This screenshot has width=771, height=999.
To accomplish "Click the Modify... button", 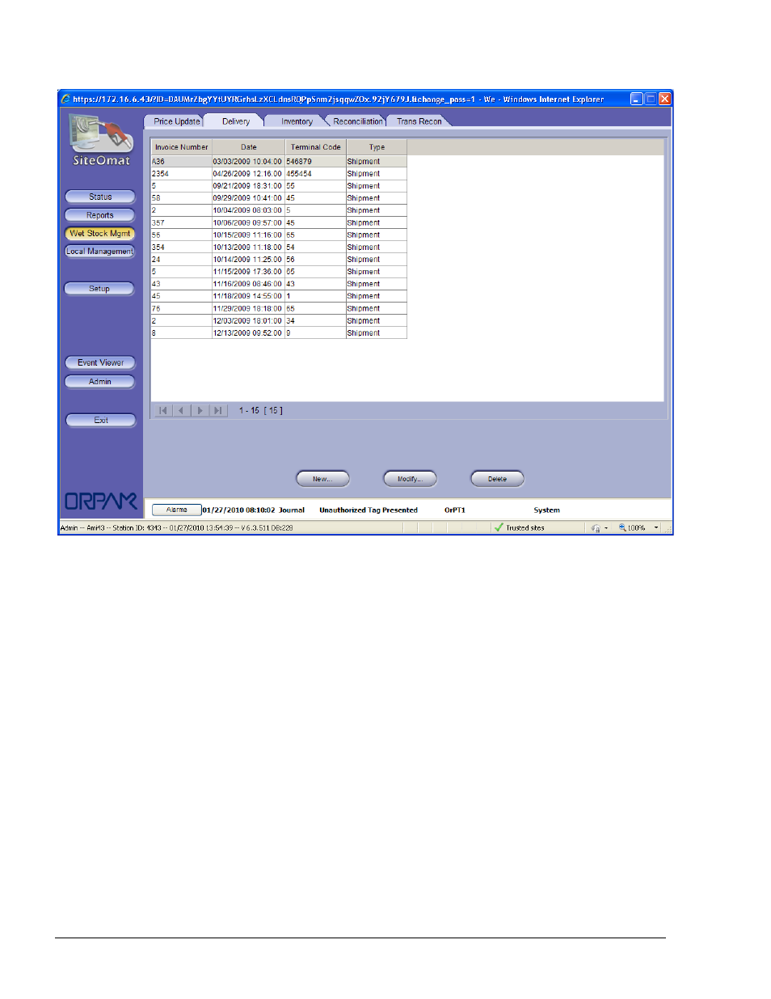I will click(x=410, y=479).
